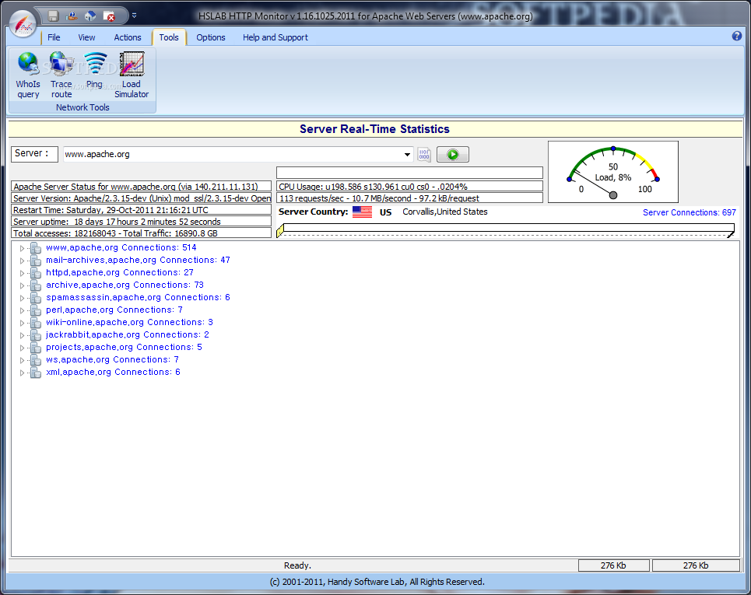Open the Options ribbon tab
Screen dimensions: 751x595
211,37
